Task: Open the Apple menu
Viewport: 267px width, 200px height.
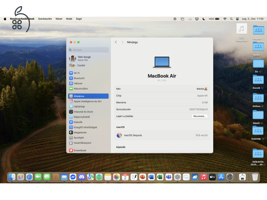Action: pyautogui.click(x=5, y=19)
